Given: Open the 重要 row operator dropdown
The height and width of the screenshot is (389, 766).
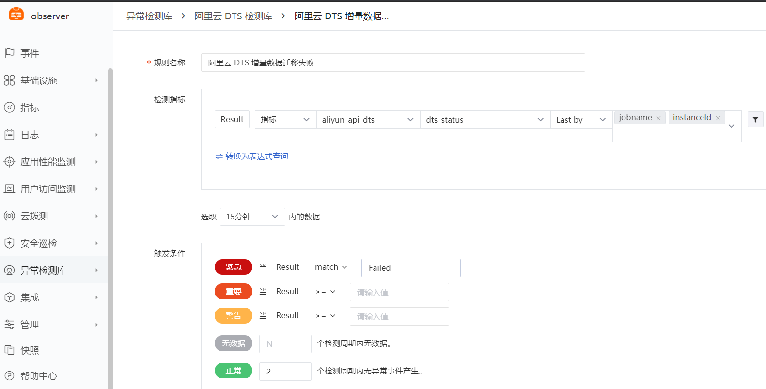Looking at the screenshot, I should click(x=326, y=292).
